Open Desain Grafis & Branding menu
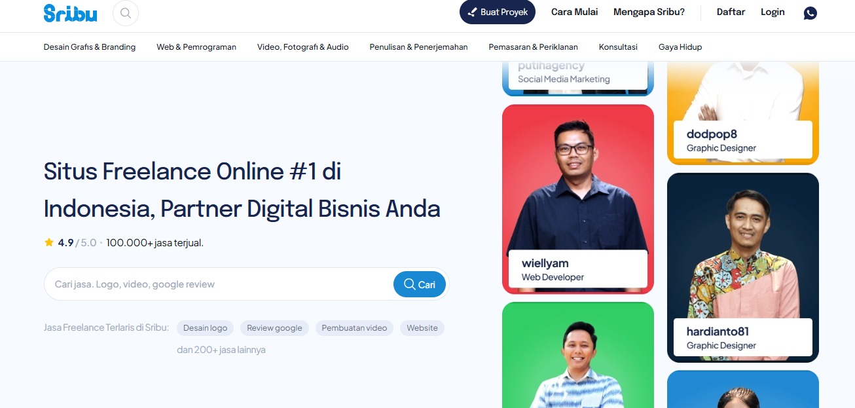Viewport: 855px width, 408px height. 90,47
